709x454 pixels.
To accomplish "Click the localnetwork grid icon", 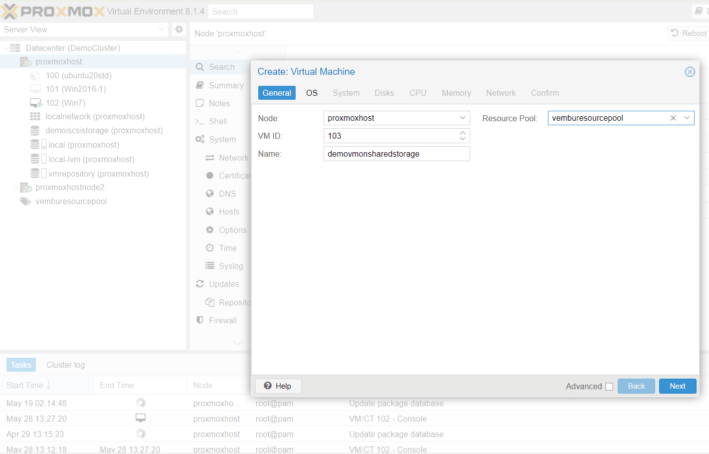I will 35,116.
